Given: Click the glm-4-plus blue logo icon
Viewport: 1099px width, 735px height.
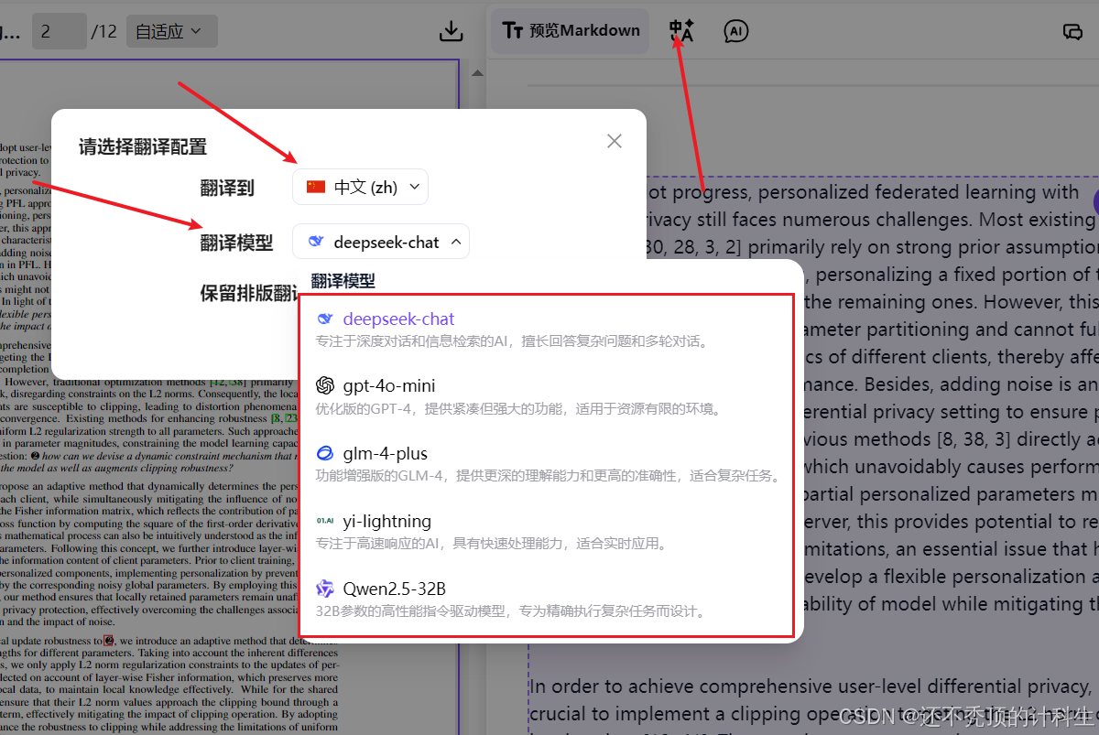Looking at the screenshot, I should [325, 453].
